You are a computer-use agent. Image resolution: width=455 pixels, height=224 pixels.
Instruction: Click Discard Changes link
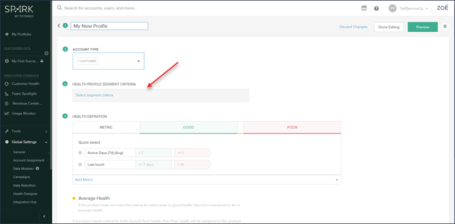353,27
